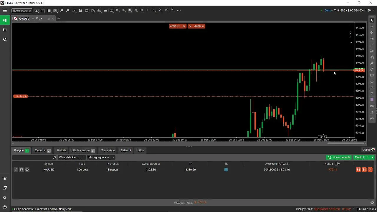Reverse the XAUUSD position
Screen dimensions: 377x212
[358, 170]
